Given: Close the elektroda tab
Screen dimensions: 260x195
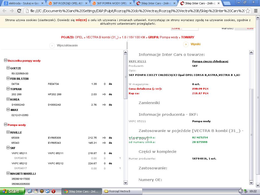Looking at the screenshot, I should 42,3.
